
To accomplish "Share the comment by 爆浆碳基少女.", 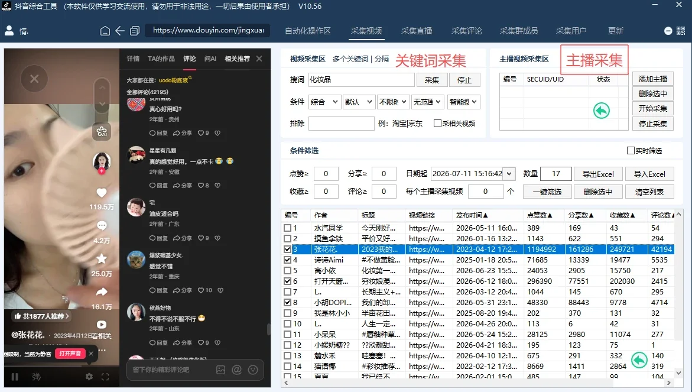I will [182, 290].
